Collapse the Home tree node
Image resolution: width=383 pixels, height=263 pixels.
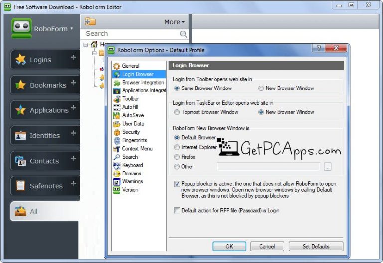click(x=86, y=45)
